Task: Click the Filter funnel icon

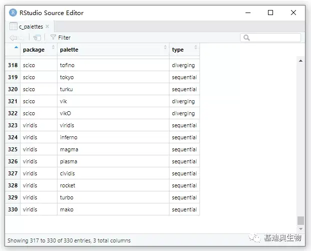Action: 53,38
